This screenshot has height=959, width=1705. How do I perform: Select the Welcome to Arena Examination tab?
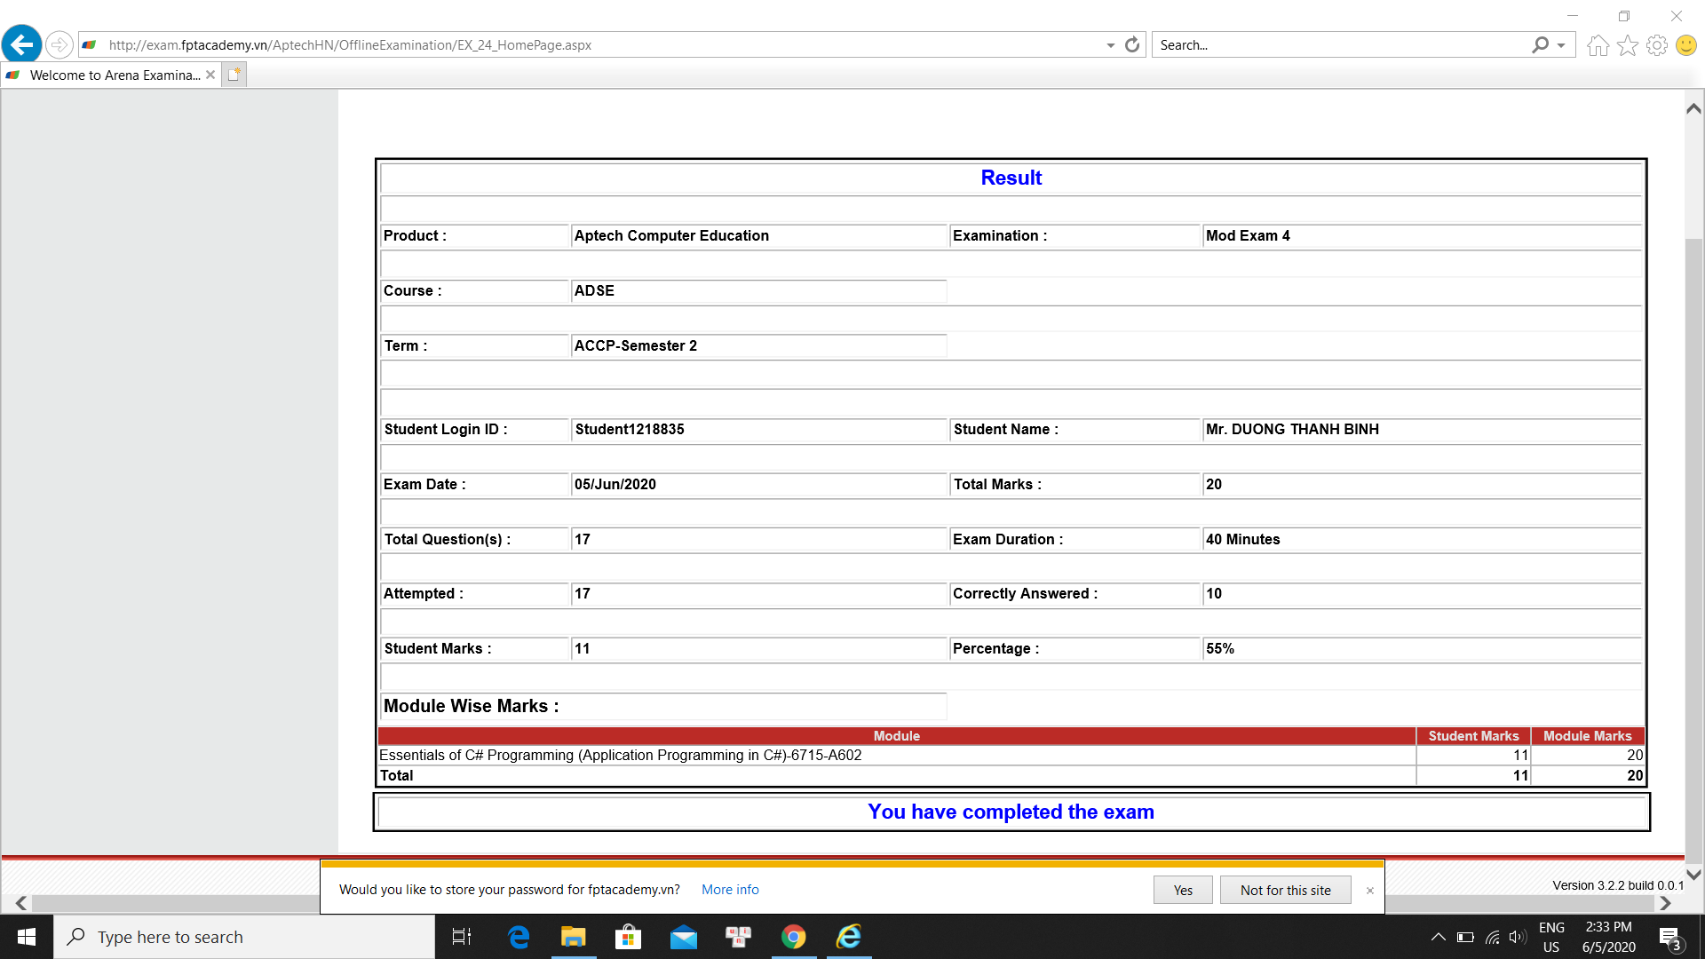coord(114,75)
